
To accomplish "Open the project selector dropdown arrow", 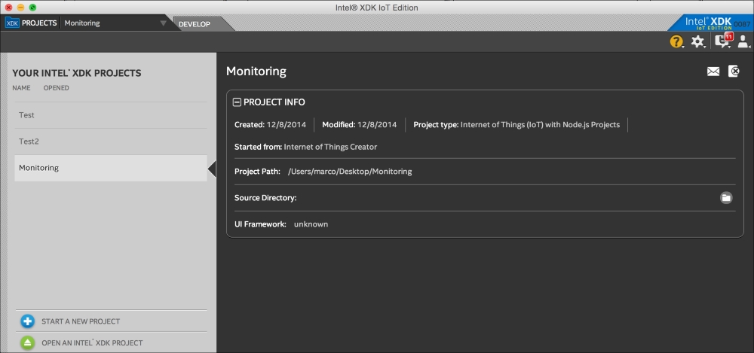I will click(x=164, y=23).
